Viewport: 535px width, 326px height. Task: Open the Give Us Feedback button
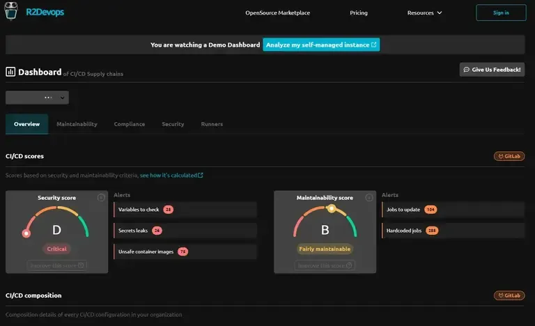(x=493, y=70)
